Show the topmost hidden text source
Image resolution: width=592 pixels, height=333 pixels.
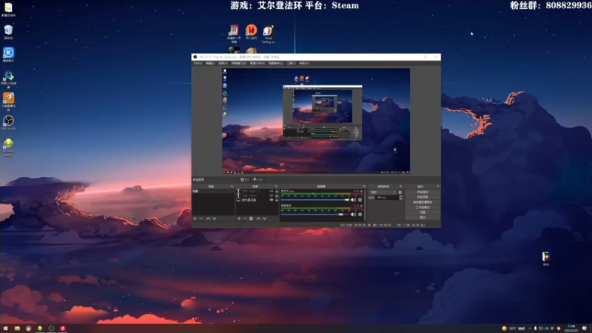271,192
